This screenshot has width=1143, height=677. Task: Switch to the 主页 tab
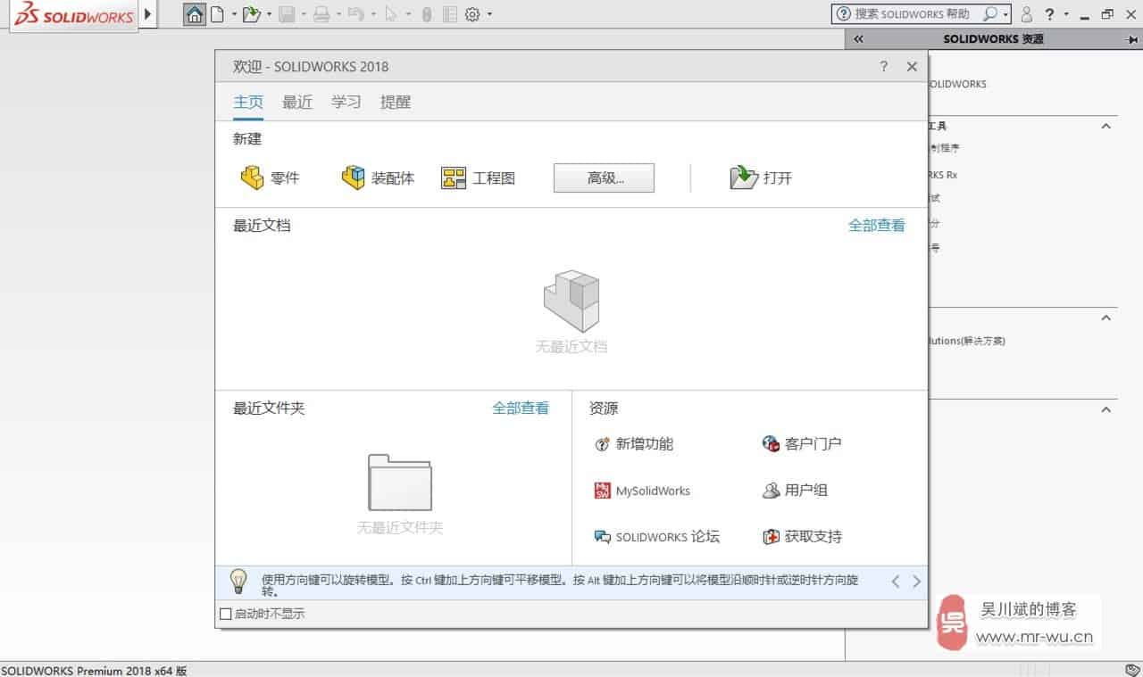click(x=248, y=102)
